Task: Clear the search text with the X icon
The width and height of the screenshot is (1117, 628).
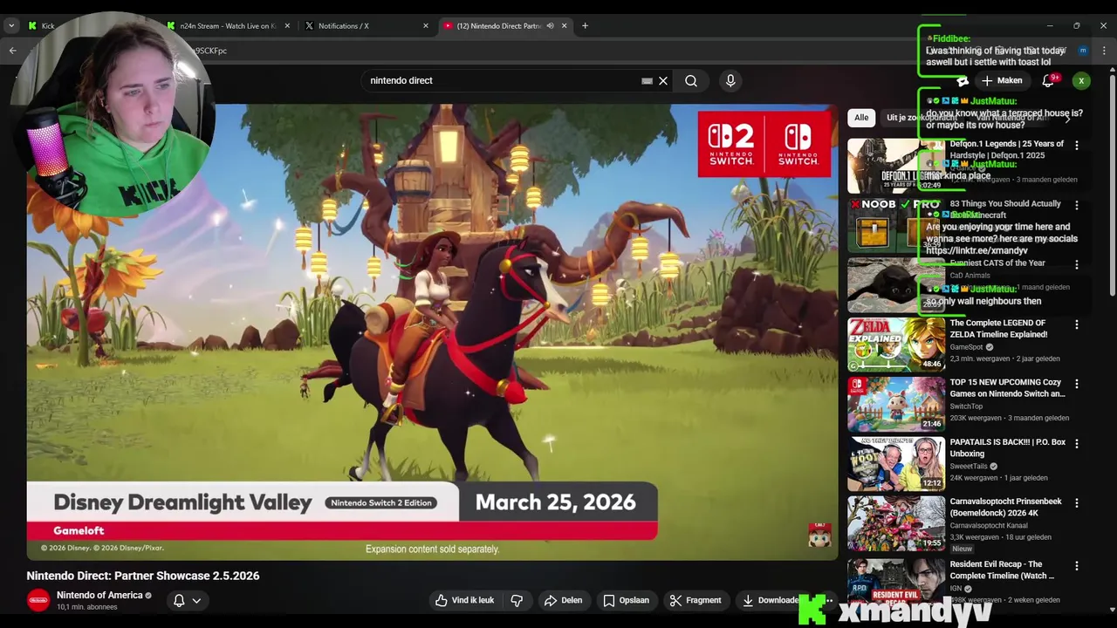Action: click(x=663, y=80)
